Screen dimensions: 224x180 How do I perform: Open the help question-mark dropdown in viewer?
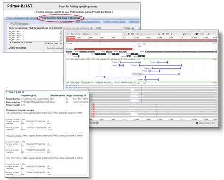point(214,34)
